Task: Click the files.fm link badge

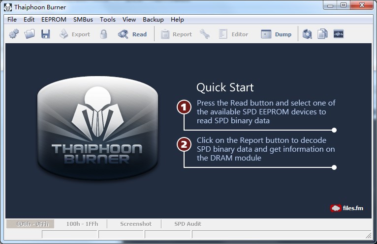Action: [347, 208]
